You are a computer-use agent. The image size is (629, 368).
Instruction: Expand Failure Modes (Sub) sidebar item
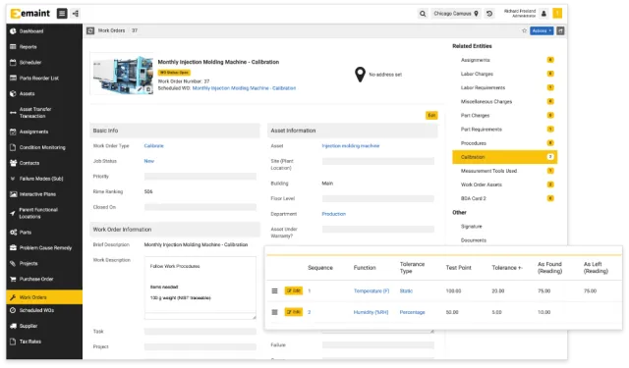click(x=41, y=179)
